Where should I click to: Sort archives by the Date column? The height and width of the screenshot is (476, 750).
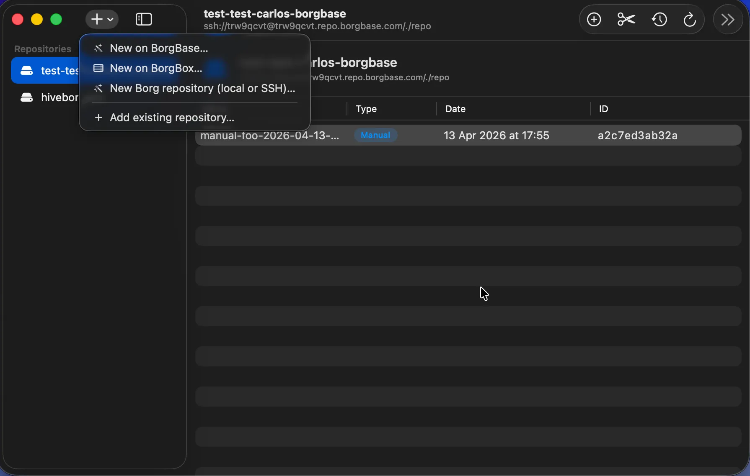coord(455,109)
